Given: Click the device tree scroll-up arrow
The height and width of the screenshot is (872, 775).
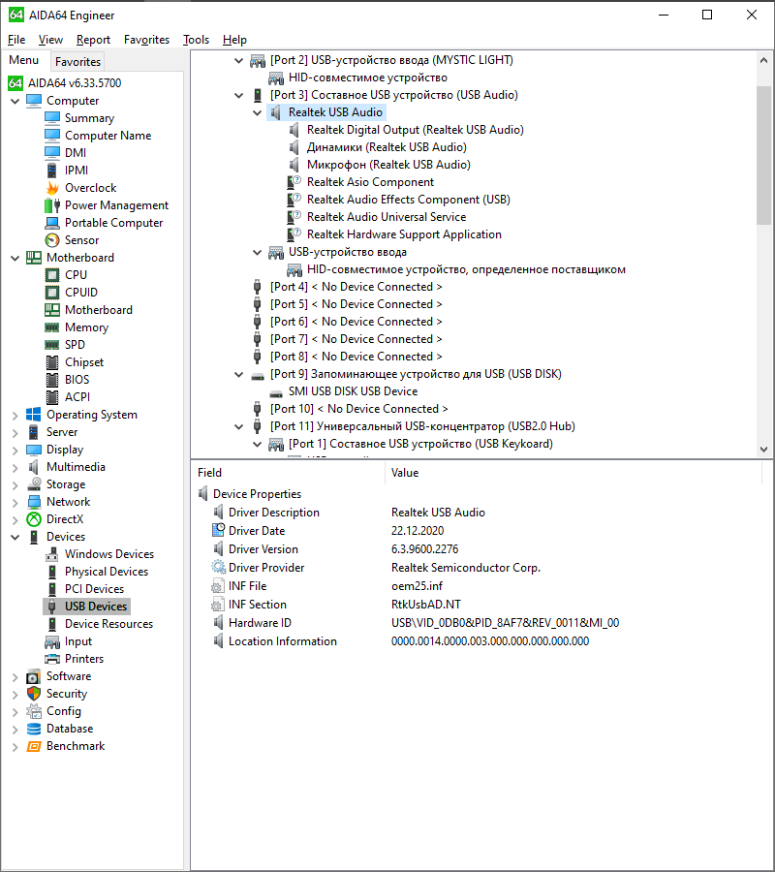Looking at the screenshot, I should click(764, 60).
